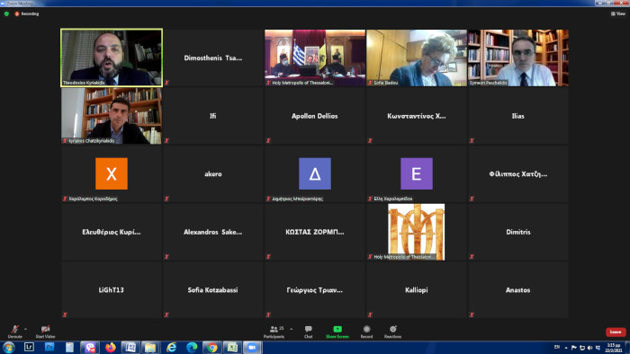Open the Reactions menu
The image size is (630, 354).
[x=392, y=332]
